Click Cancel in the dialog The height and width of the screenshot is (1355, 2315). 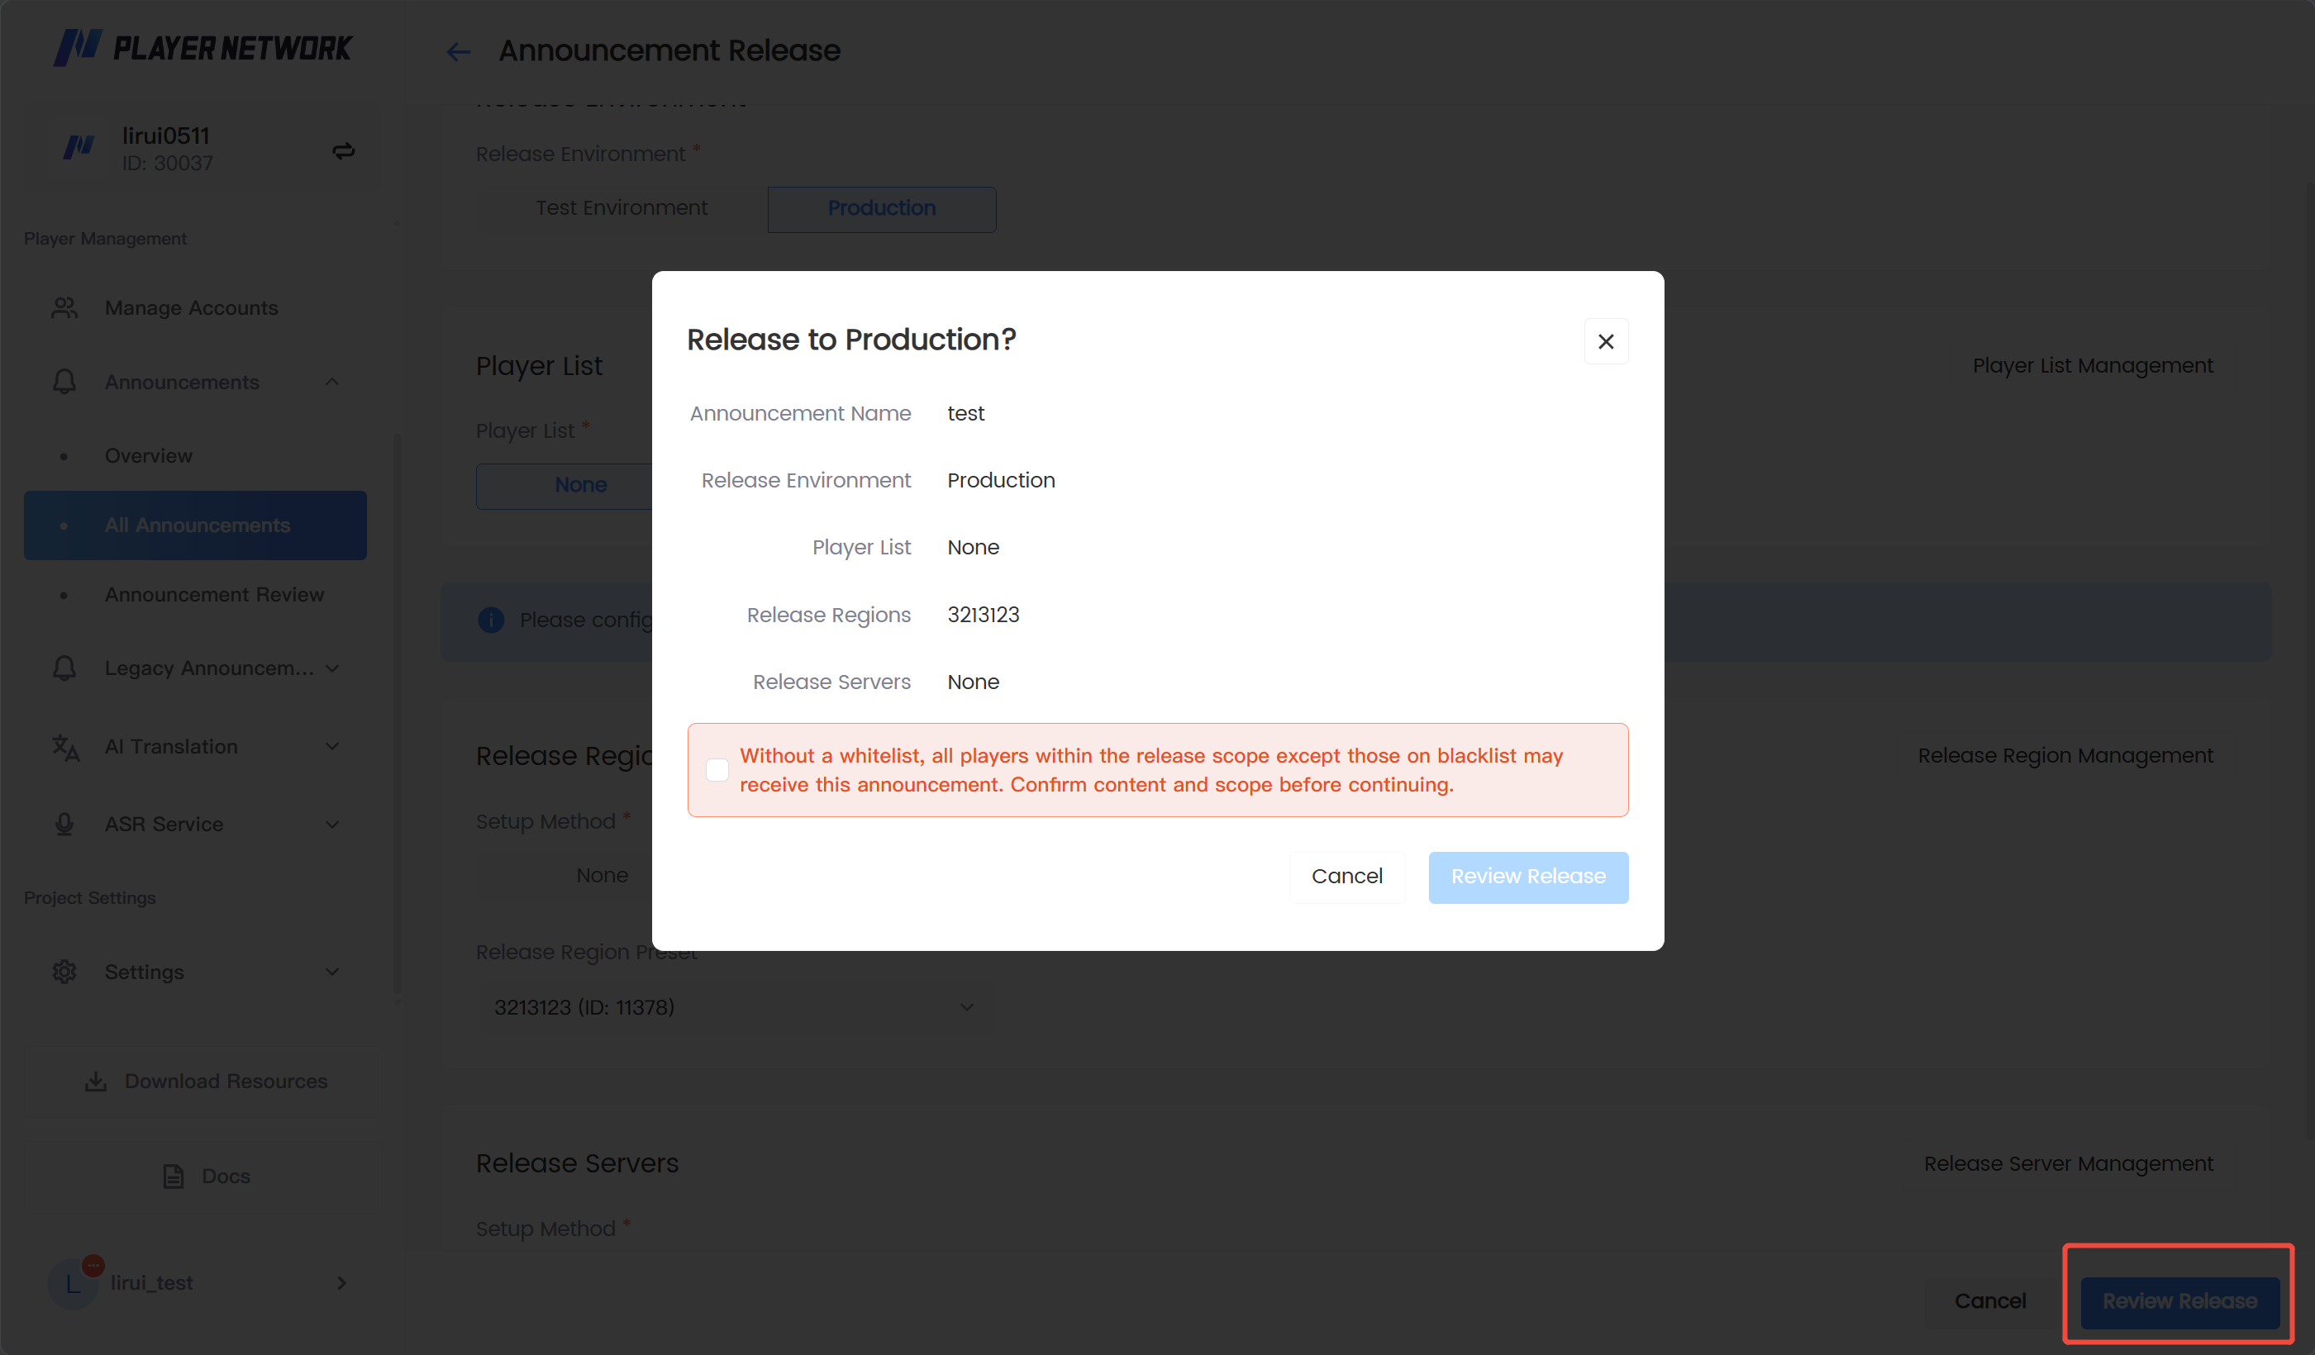click(x=1346, y=877)
